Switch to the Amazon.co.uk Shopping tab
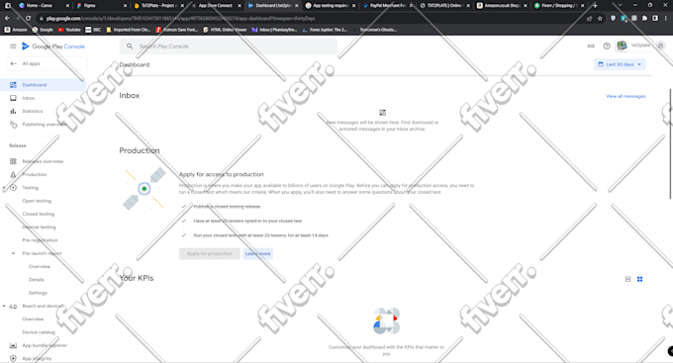 pos(502,6)
